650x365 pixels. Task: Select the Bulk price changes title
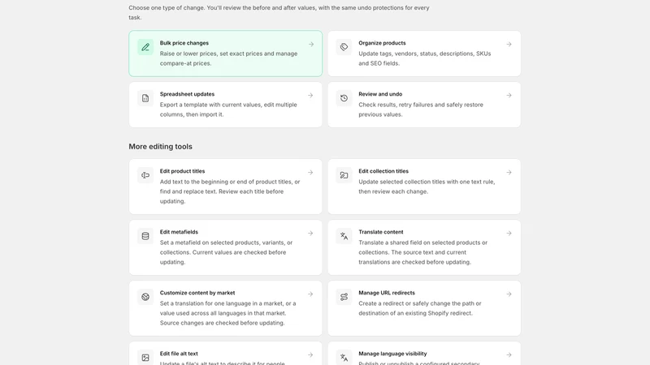pos(184,43)
